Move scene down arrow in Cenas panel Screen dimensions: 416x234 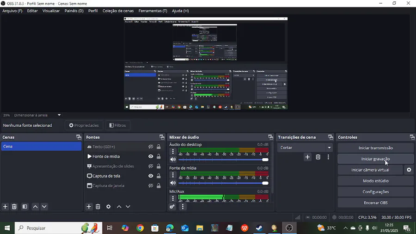[x=44, y=206]
